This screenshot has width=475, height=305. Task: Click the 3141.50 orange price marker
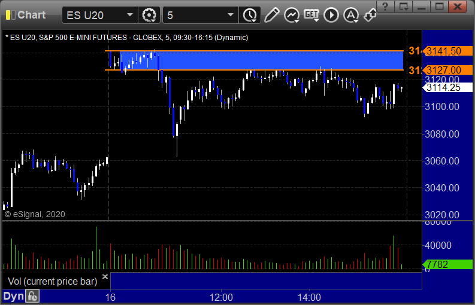point(447,51)
